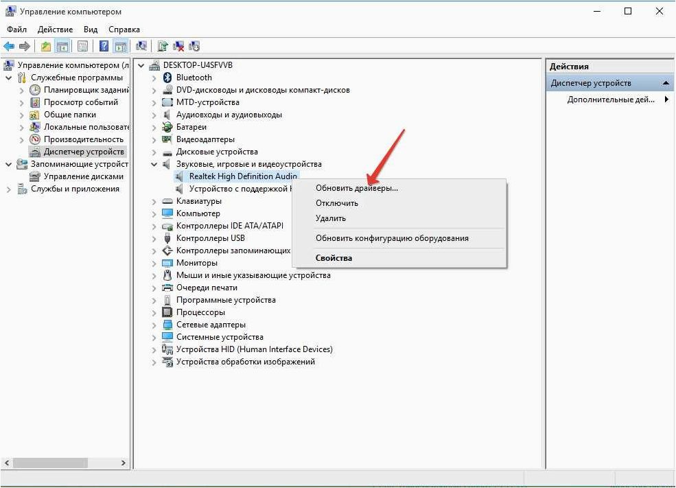Viewport: 676px width, 488px height.
Task: Click the battery icon next to Батареи
Action: (167, 127)
